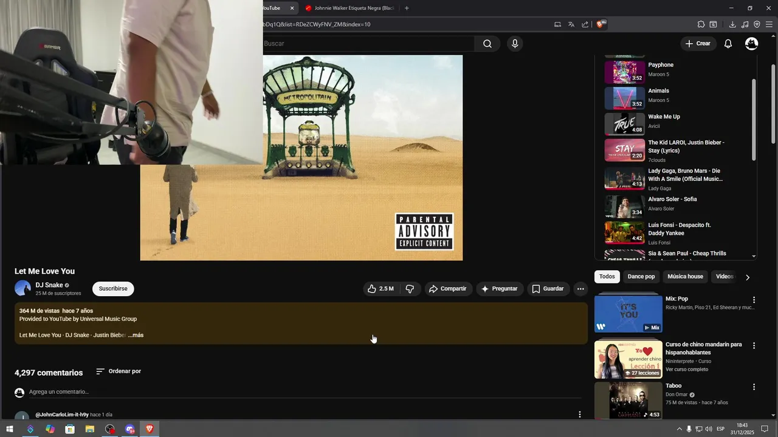778x437 pixels.
Task: Click the browser address bar URL
Action: coord(316,24)
